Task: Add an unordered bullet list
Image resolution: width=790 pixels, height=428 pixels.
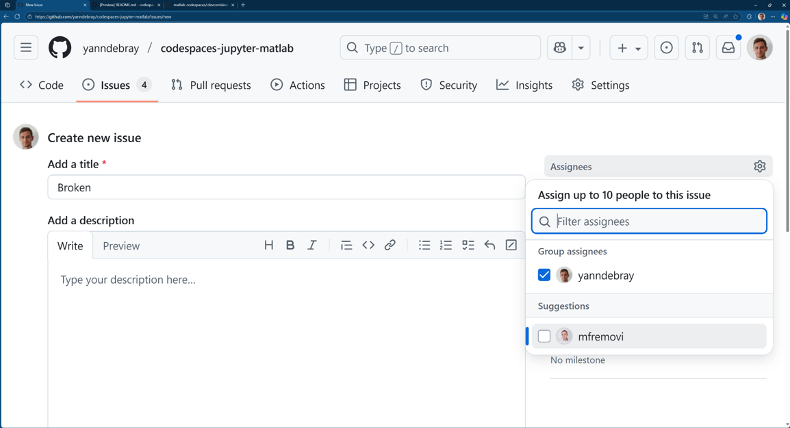Action: coord(424,245)
